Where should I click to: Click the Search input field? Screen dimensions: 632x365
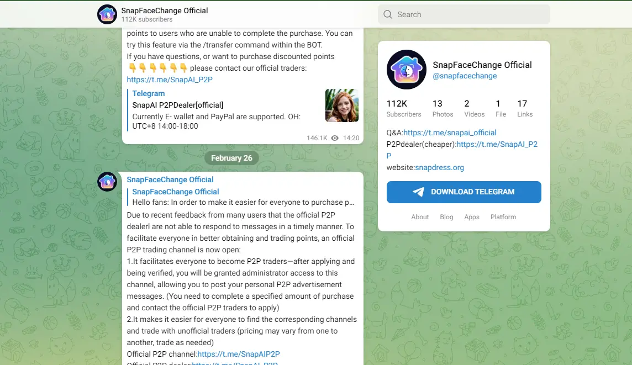pyautogui.click(x=464, y=14)
